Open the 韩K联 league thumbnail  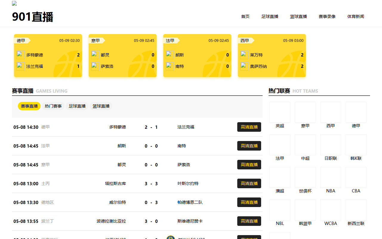356,145
